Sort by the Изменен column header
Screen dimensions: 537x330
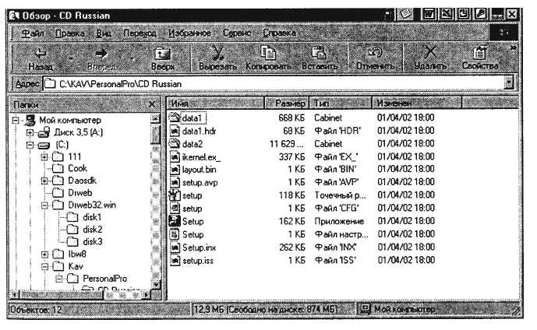417,103
